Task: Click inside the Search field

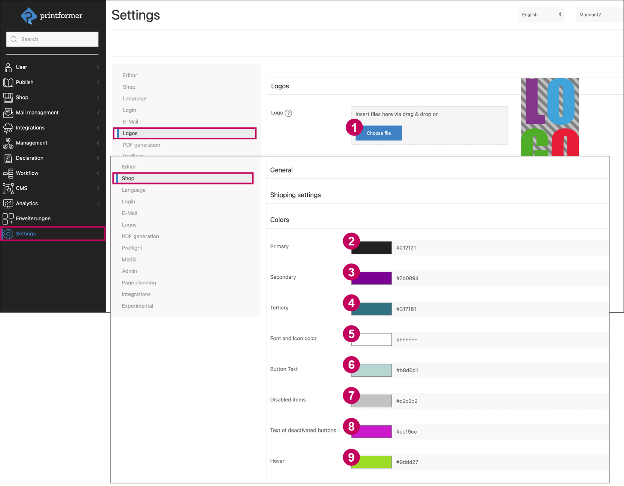Action: pyautogui.click(x=52, y=39)
